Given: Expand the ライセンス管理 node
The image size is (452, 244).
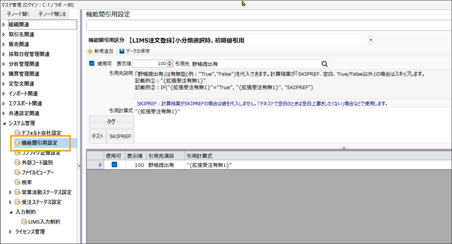Looking at the screenshot, I should [11, 232].
